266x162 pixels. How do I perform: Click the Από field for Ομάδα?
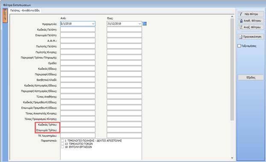[x=78, y=63]
